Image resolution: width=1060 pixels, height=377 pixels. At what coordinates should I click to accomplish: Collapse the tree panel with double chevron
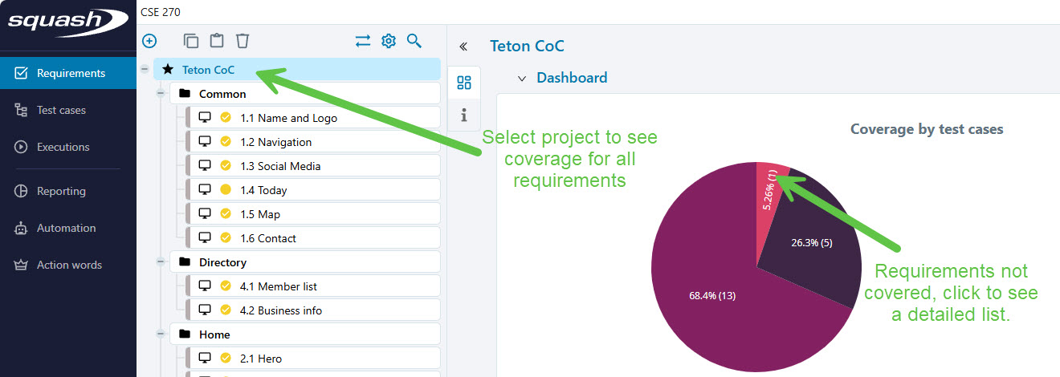pos(463,47)
